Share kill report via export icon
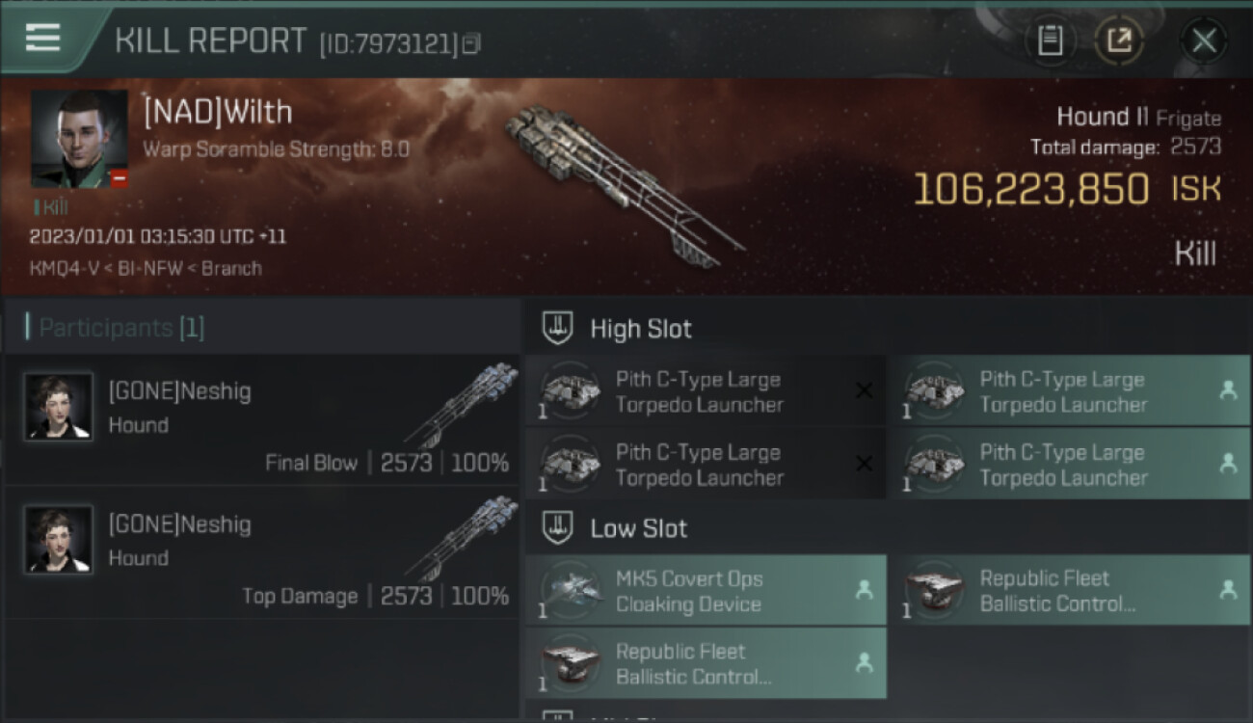The image size is (1253, 723). pos(1119,40)
